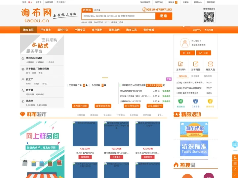Image resolution: width=238 pixels, height=178 pixels.
Task: Click the wrench icon beside 找工具
Action: coord(23,91)
